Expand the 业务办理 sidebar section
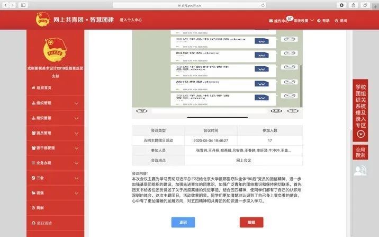This screenshot has width=379, height=237. pyautogui.click(x=42, y=163)
